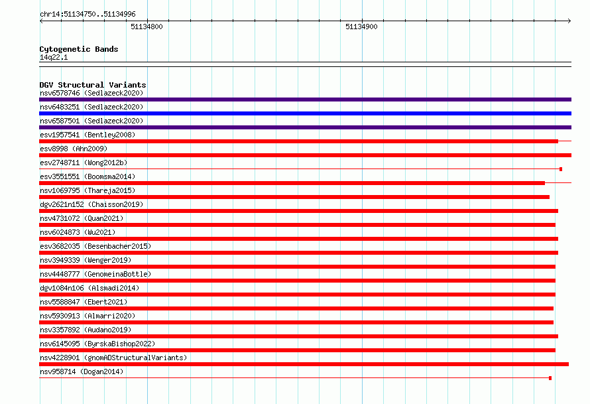Open the esv8998 (Ahn2009) variant

[74, 149]
